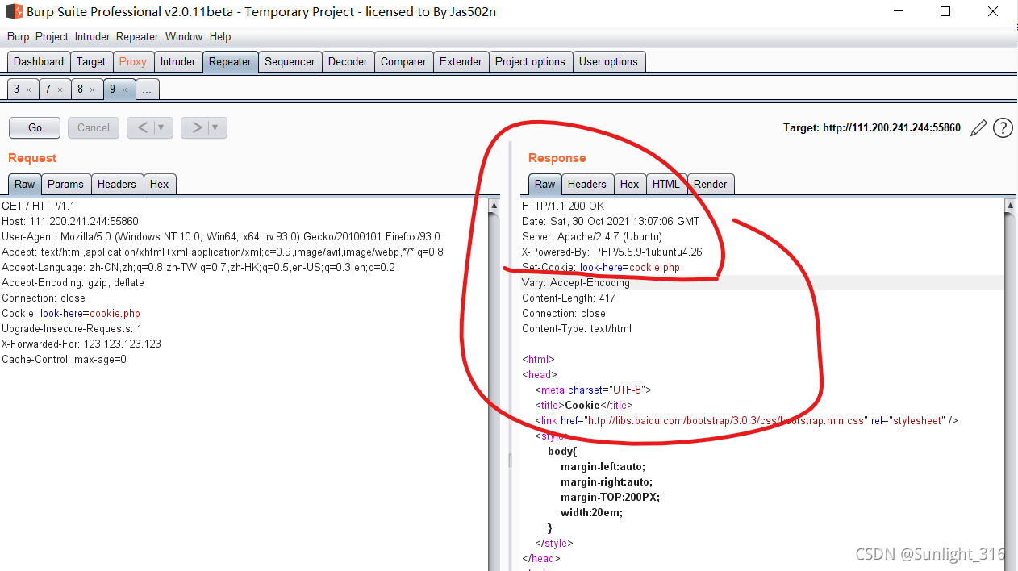
Task: Click the Go button to send request
Action: [35, 127]
